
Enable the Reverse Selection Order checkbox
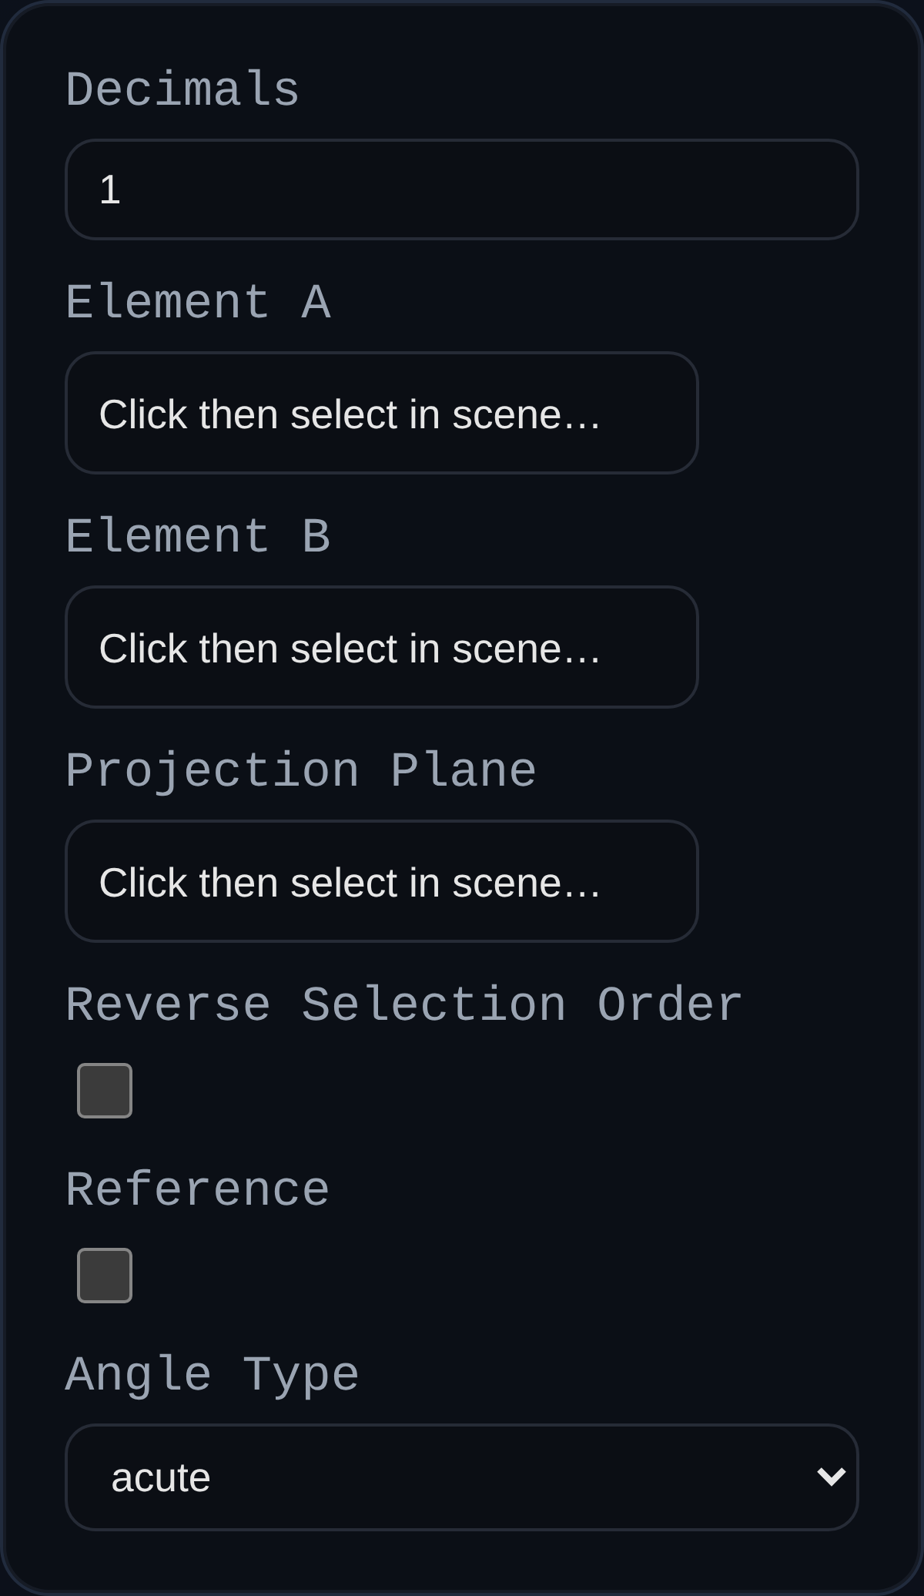105,1090
